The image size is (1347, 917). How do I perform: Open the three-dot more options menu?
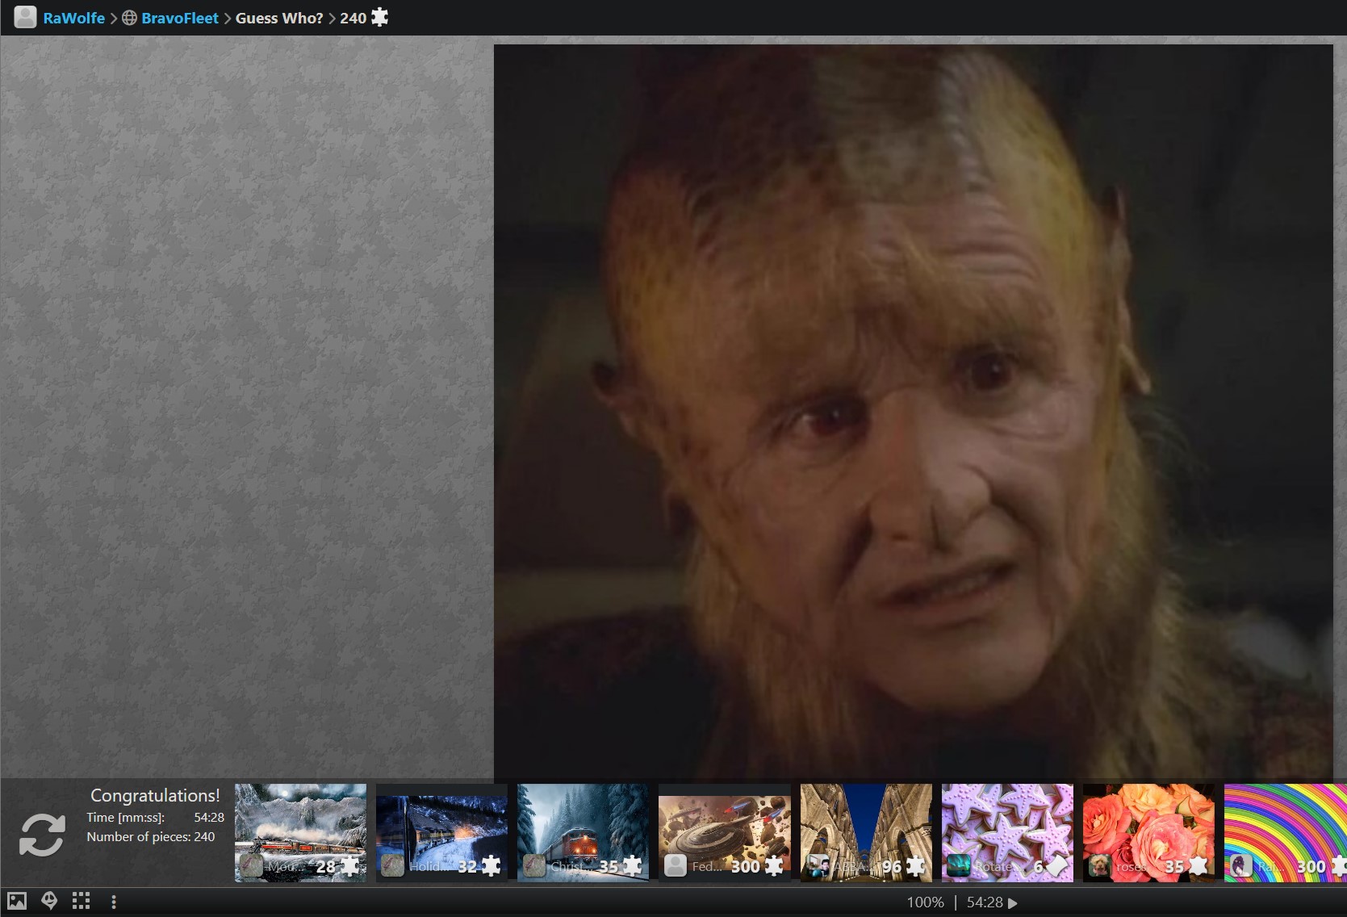point(114,902)
